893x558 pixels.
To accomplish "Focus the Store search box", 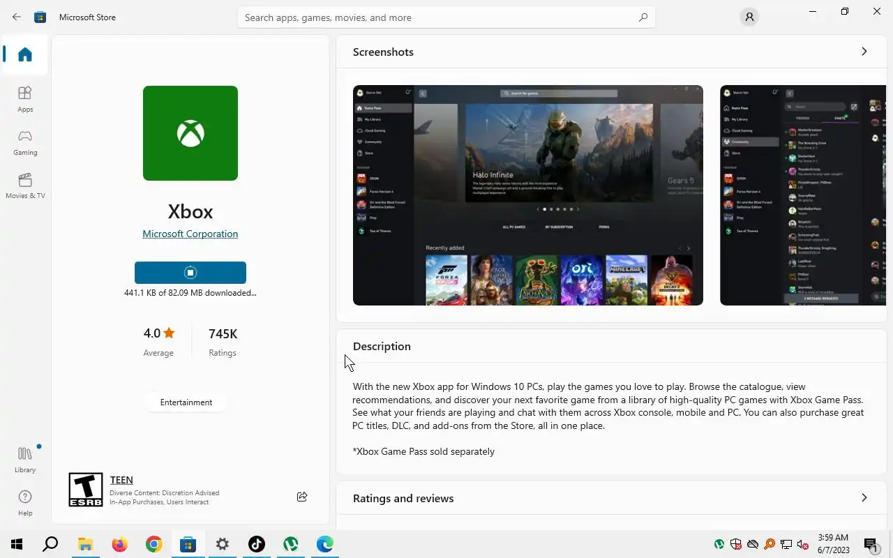I will (x=446, y=17).
